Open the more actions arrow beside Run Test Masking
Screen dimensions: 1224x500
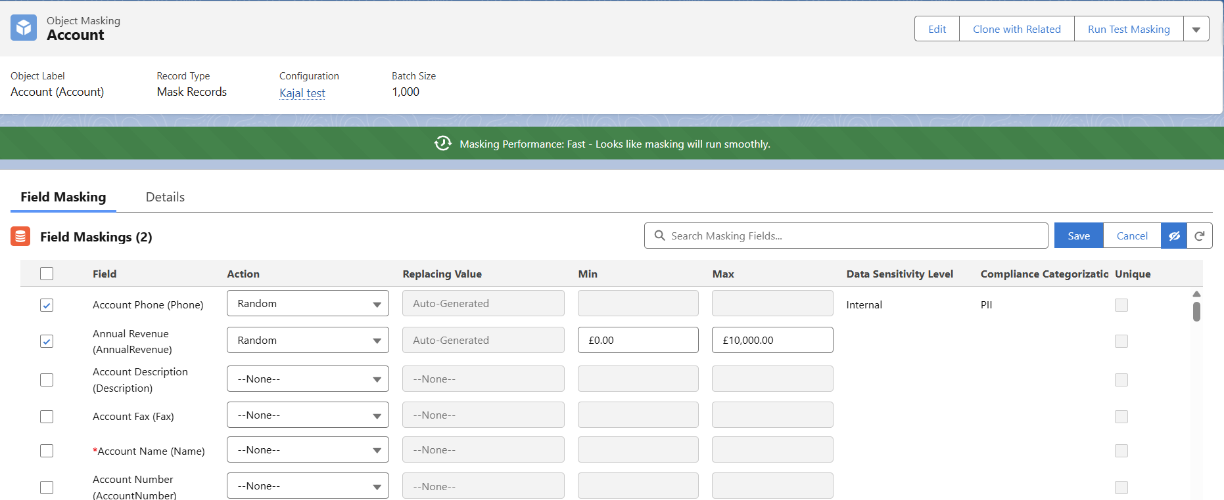(1196, 29)
